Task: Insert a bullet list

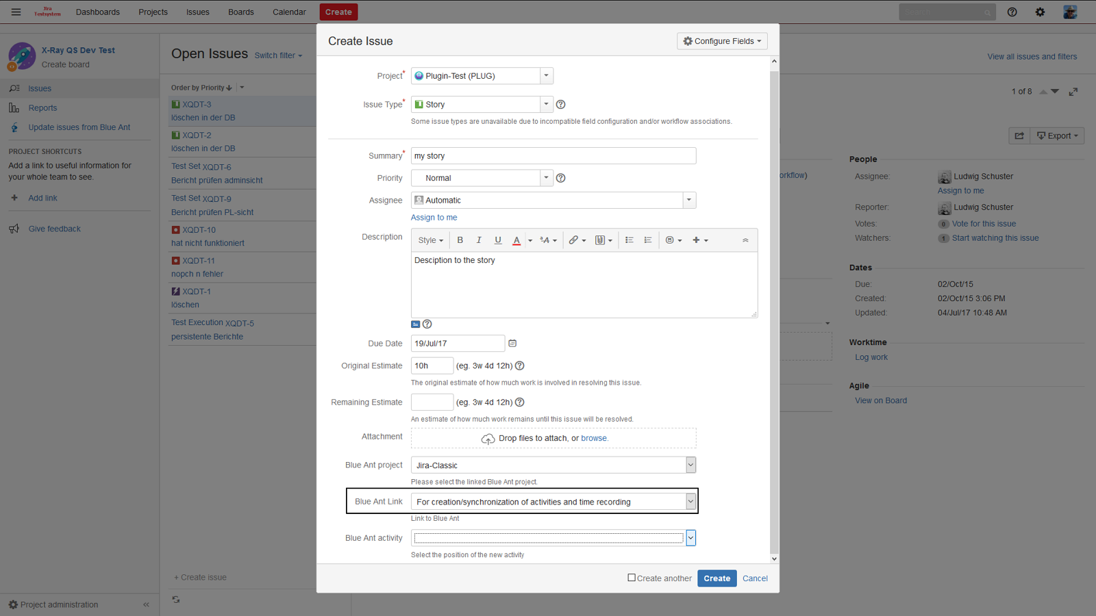Action: (629, 240)
